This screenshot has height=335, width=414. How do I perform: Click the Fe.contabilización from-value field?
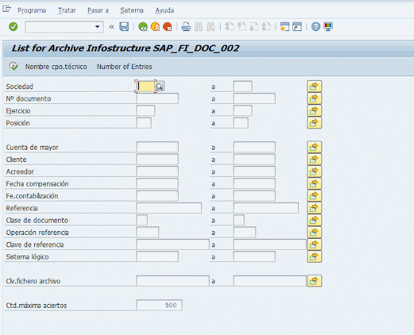(157, 196)
